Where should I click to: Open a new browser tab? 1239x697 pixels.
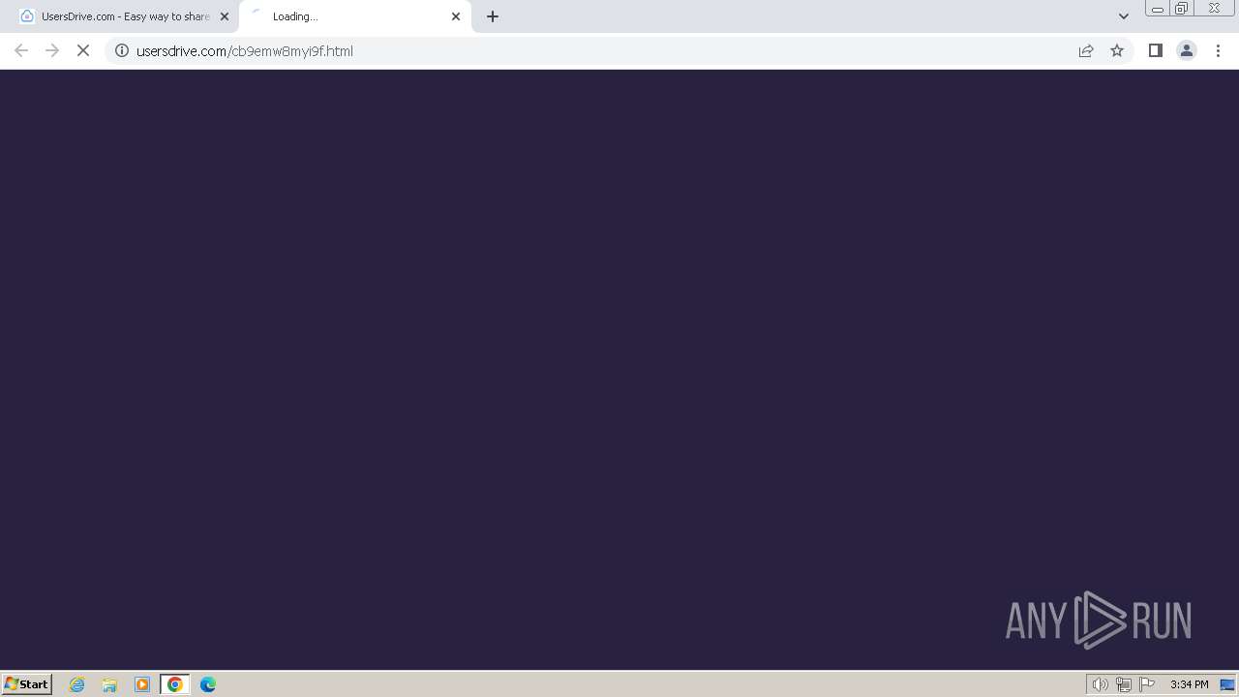(493, 16)
